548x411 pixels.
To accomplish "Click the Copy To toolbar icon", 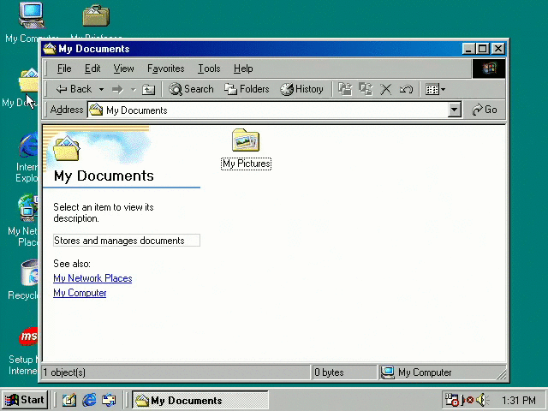I will click(366, 89).
